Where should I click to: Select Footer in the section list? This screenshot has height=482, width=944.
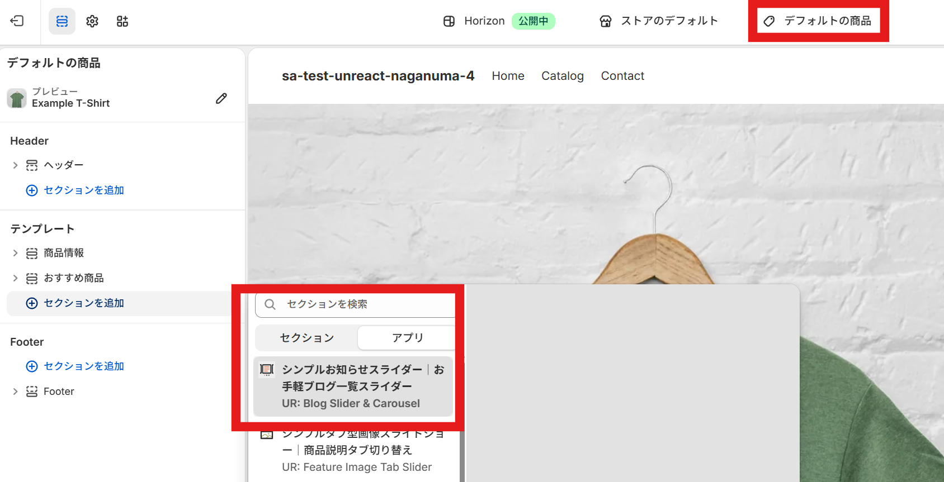pyautogui.click(x=59, y=392)
